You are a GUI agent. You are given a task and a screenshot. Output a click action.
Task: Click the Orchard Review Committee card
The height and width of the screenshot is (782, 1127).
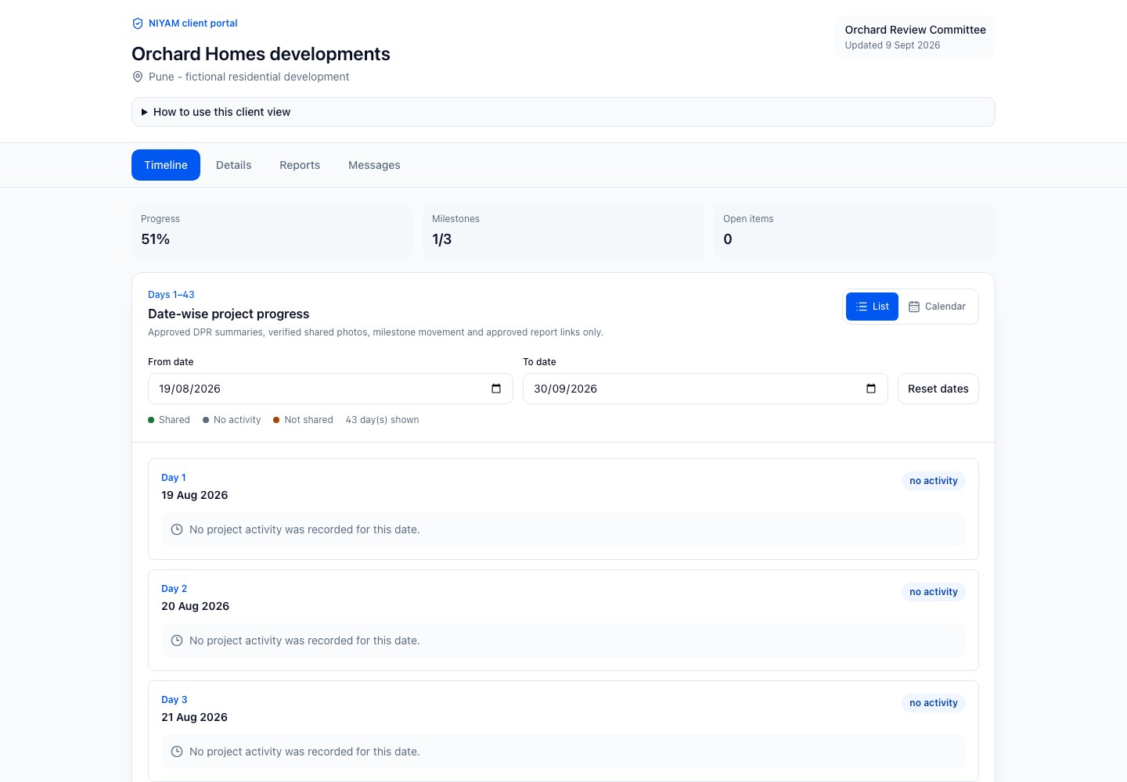click(x=915, y=37)
